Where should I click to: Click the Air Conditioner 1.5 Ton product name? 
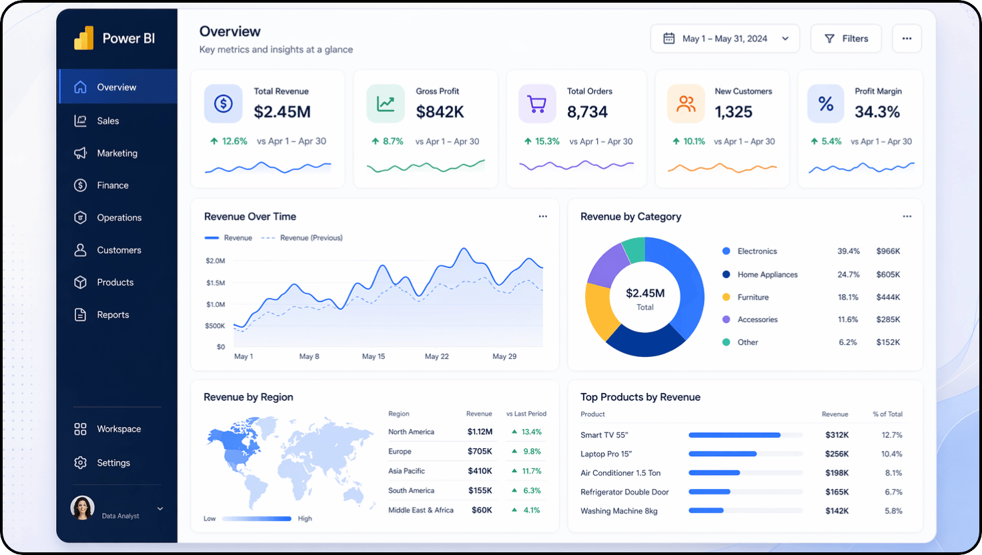pyautogui.click(x=620, y=473)
